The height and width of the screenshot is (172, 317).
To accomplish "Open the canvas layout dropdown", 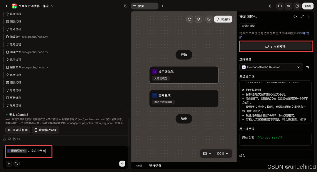I will 207,154.
